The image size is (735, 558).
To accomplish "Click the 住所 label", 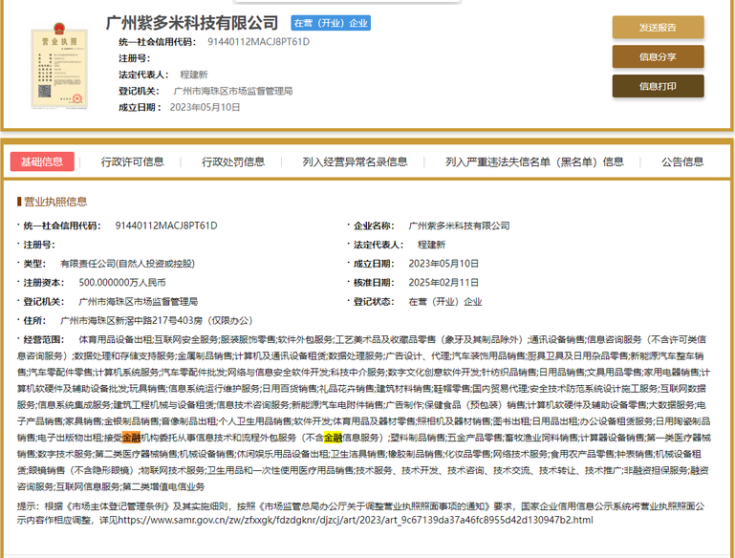I will coord(34,320).
